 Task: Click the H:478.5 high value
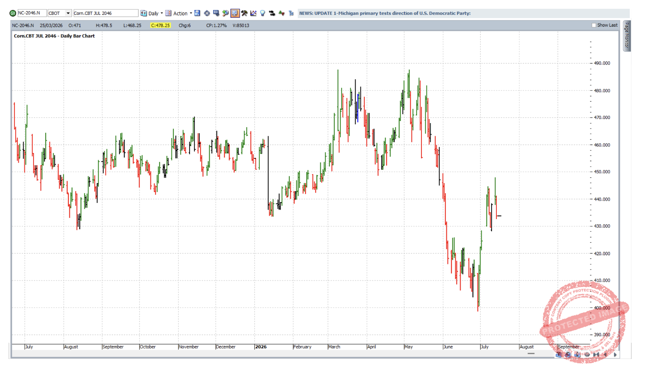click(x=104, y=25)
